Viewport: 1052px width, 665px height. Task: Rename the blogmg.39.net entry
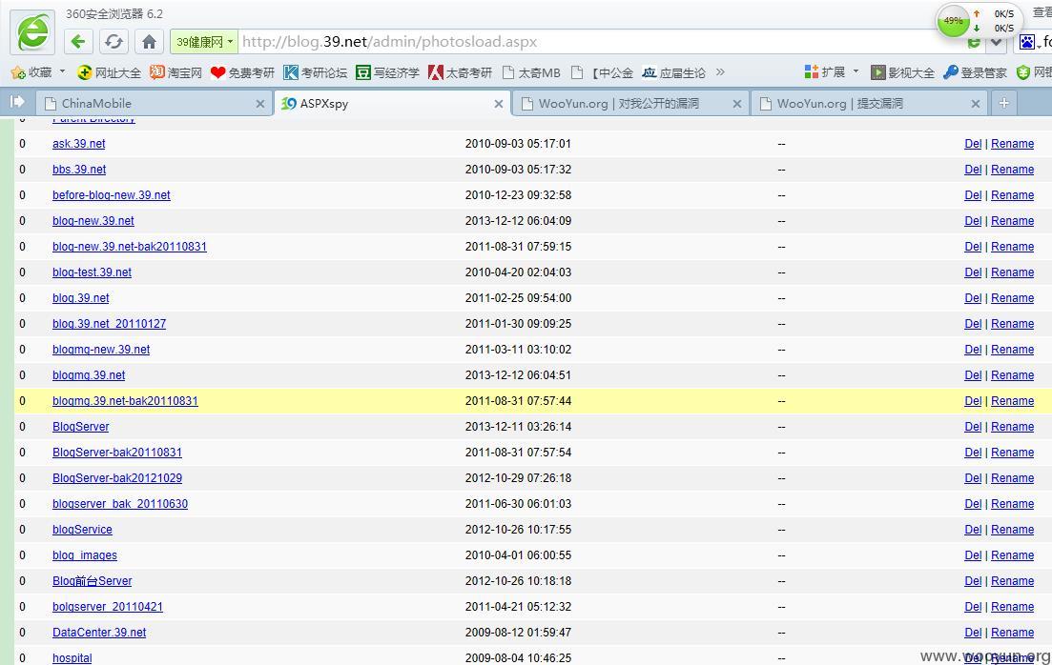(x=1012, y=374)
